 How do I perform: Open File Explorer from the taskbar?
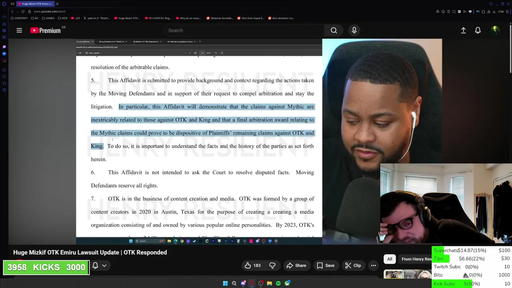click(269, 283)
